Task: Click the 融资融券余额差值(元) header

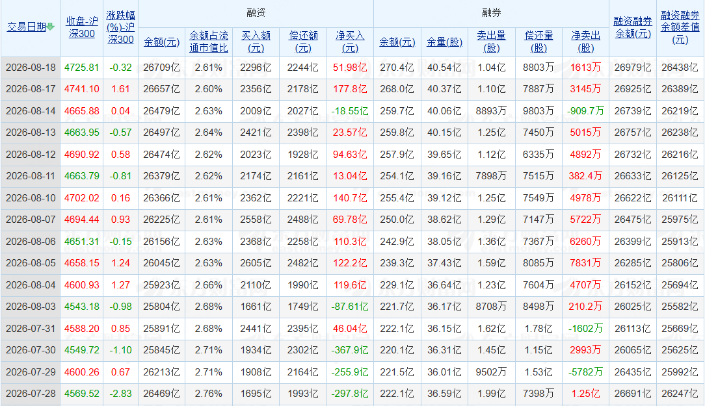Action: [680, 27]
